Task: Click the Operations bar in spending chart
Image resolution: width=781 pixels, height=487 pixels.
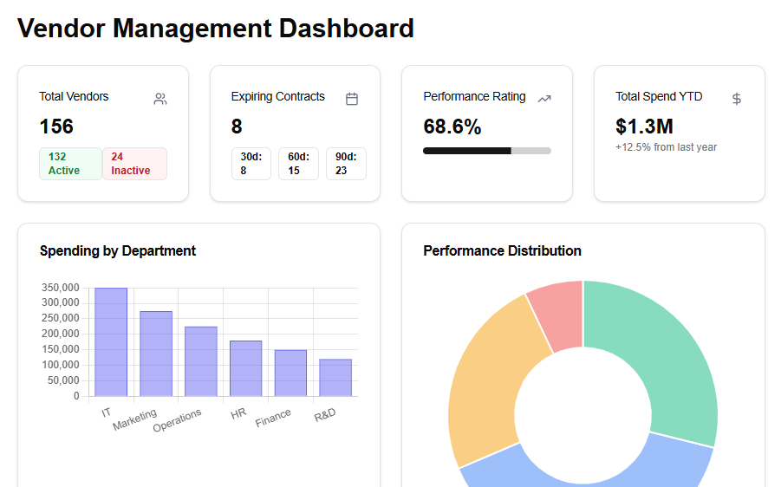Action: pyautogui.click(x=201, y=361)
